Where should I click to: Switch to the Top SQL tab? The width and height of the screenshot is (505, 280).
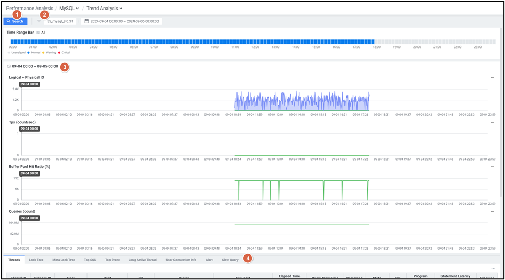point(90,260)
